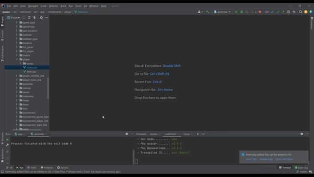Toggle the Database side tab on right edge
This screenshot has height=177, width=314.
point(312,23)
